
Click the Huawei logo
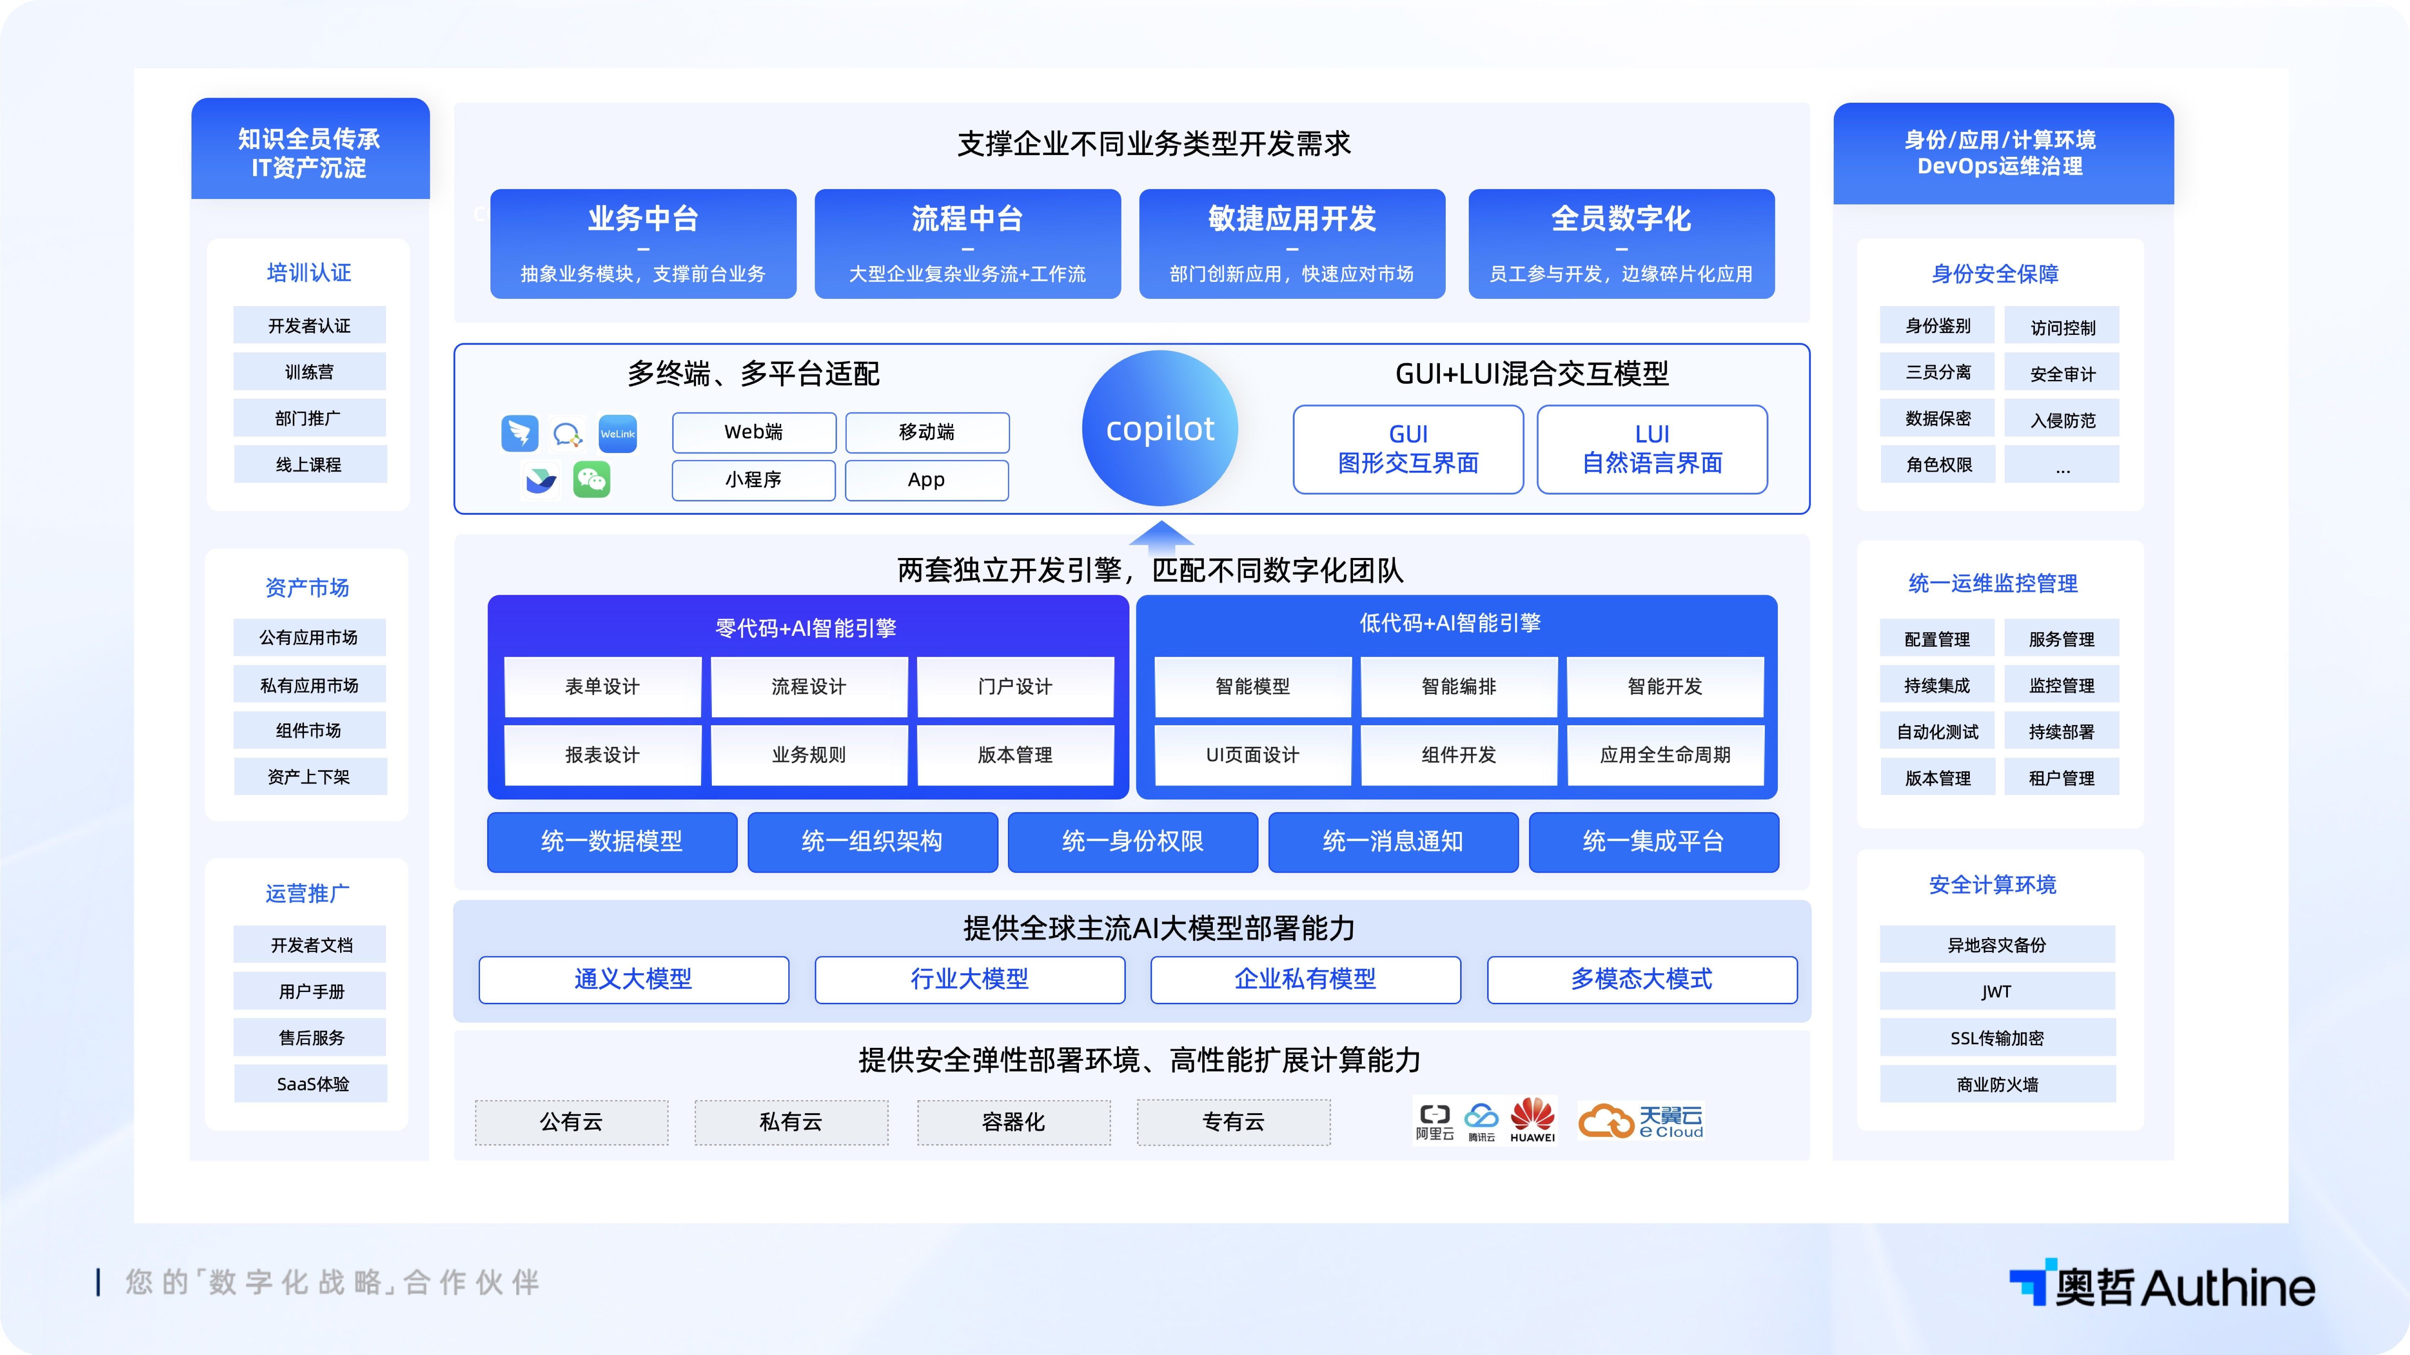(1533, 1119)
